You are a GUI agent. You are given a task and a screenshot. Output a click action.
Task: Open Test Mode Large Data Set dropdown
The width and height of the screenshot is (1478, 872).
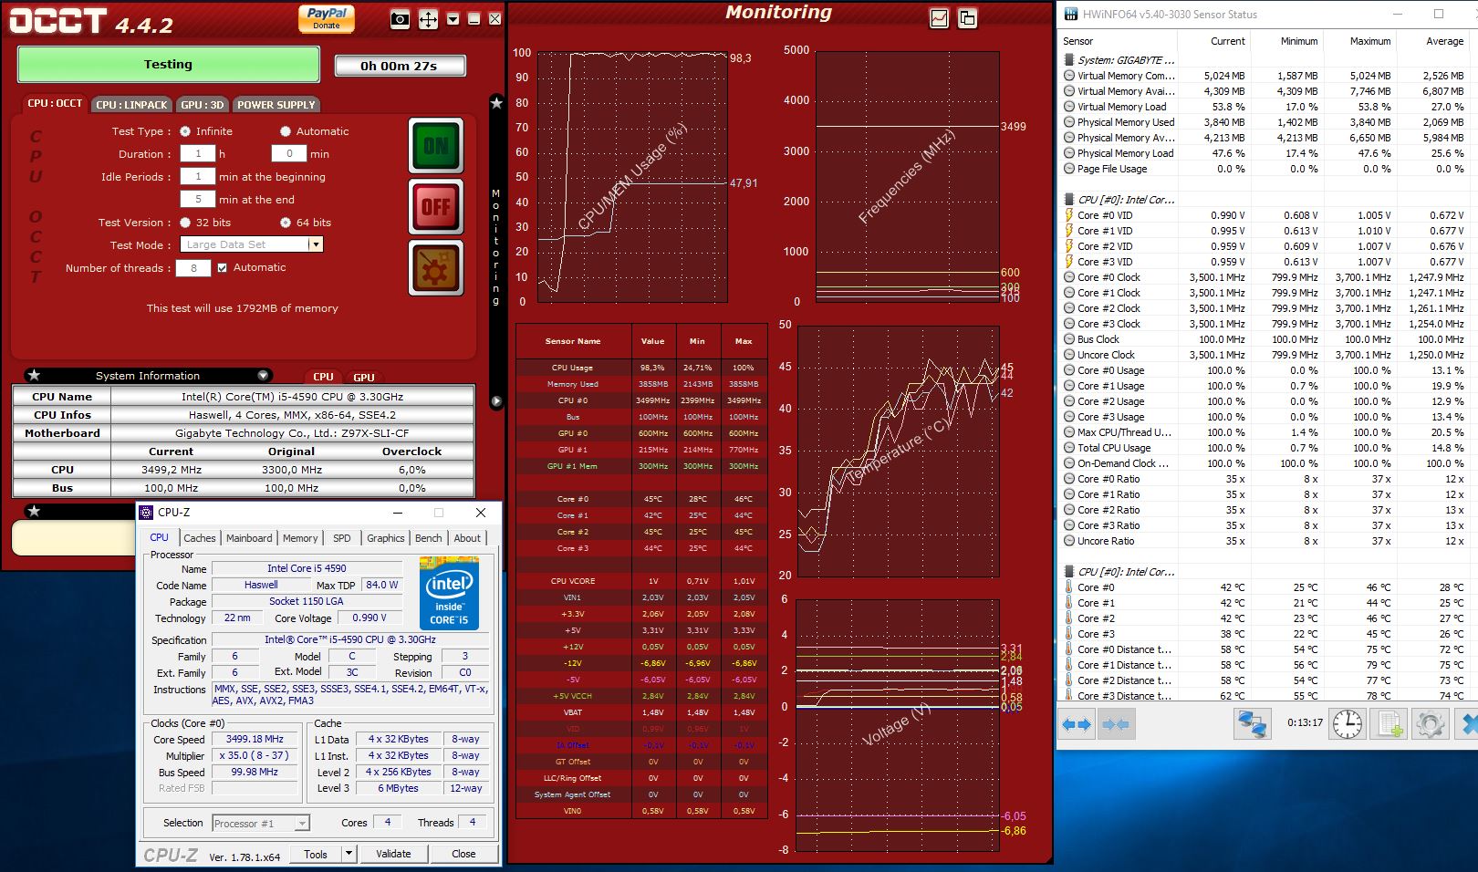252,244
